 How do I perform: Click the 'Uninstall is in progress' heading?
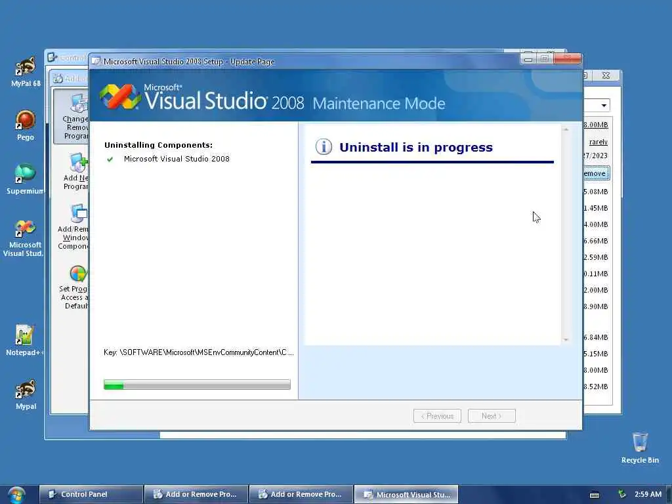(x=415, y=148)
